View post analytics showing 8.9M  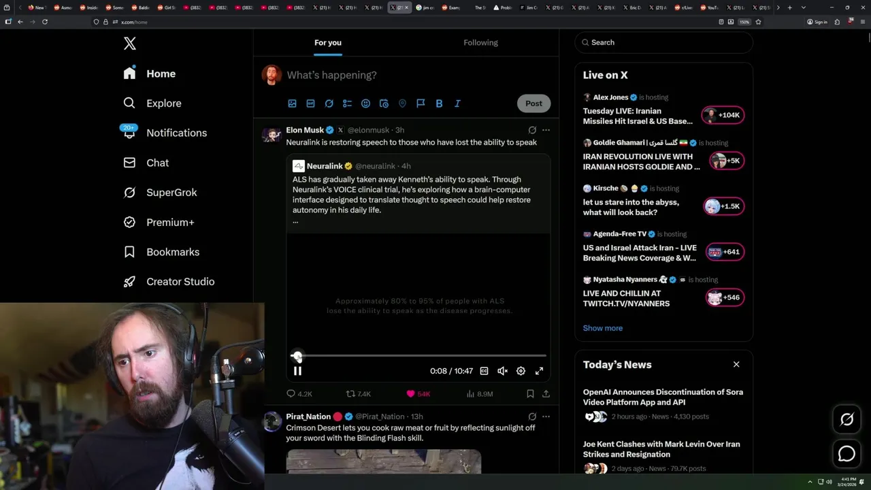480,394
